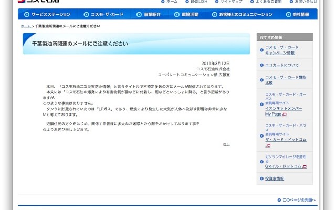The height and width of the screenshot is (210, 336).
Task: Click the arrow icon beside 環境活動
Action: point(177,14)
